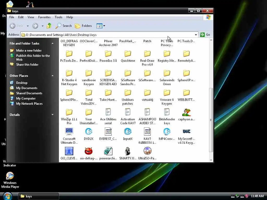Select the MP4Conv... file icon
This screenshot has height=200, width=267.
tap(167, 132)
